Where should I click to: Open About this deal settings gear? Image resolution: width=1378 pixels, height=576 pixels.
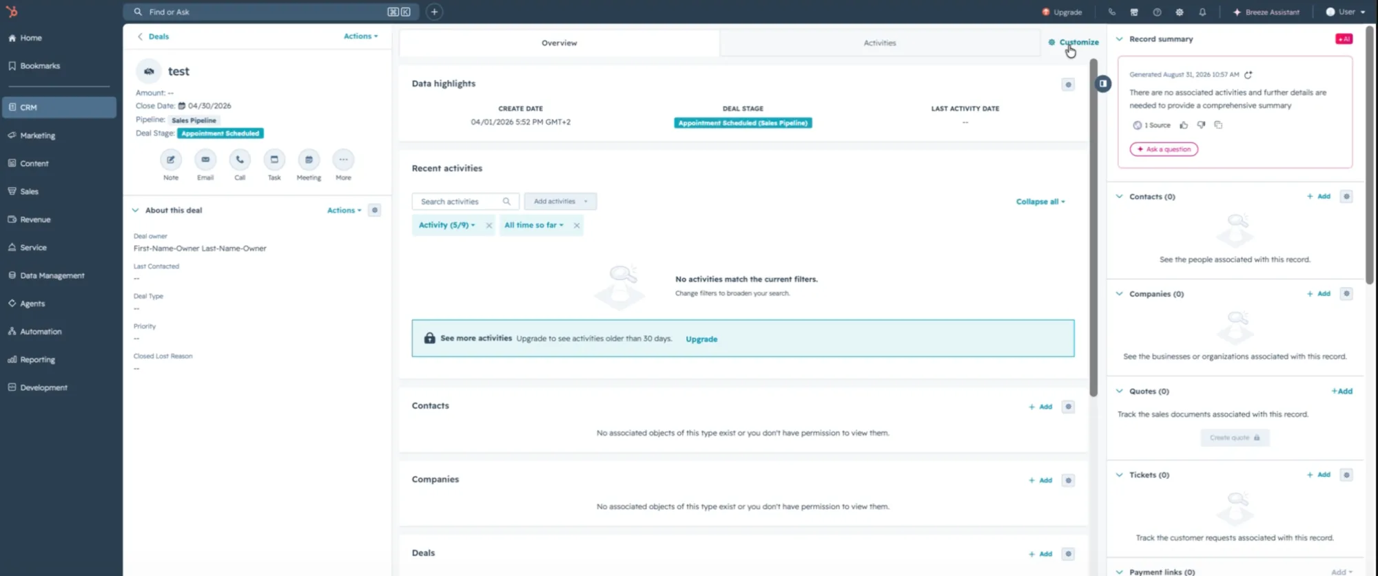tap(375, 210)
